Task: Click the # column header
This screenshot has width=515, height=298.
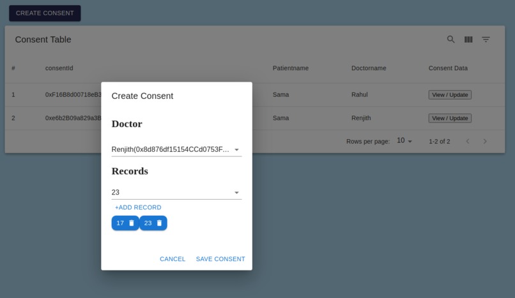Action: (x=13, y=68)
